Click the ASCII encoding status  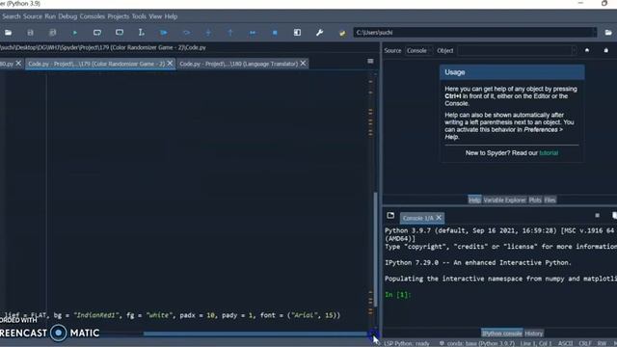pos(566,343)
